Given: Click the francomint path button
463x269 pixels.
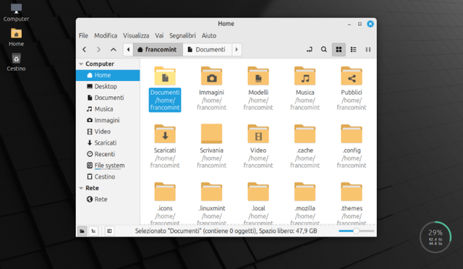Looking at the screenshot, I should (x=158, y=50).
